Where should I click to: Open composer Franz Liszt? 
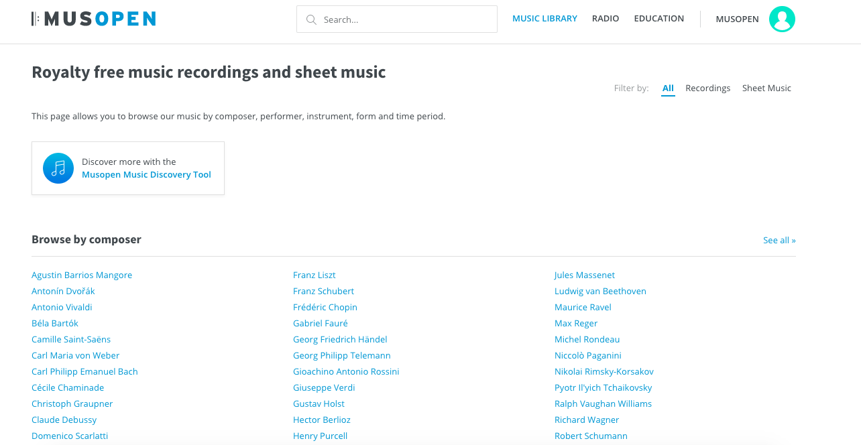coord(314,275)
